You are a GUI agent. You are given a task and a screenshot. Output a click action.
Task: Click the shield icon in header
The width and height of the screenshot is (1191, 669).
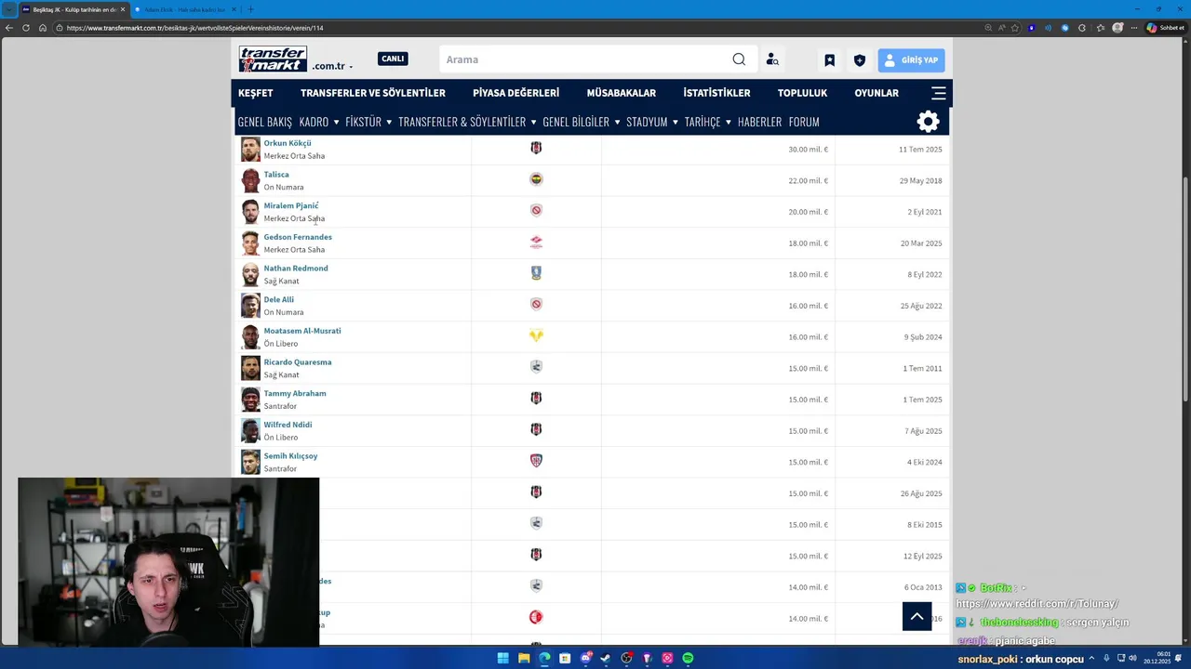pos(860,60)
